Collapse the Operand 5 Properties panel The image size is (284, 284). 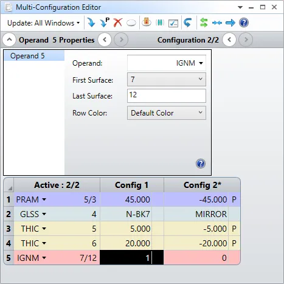tap(9, 40)
